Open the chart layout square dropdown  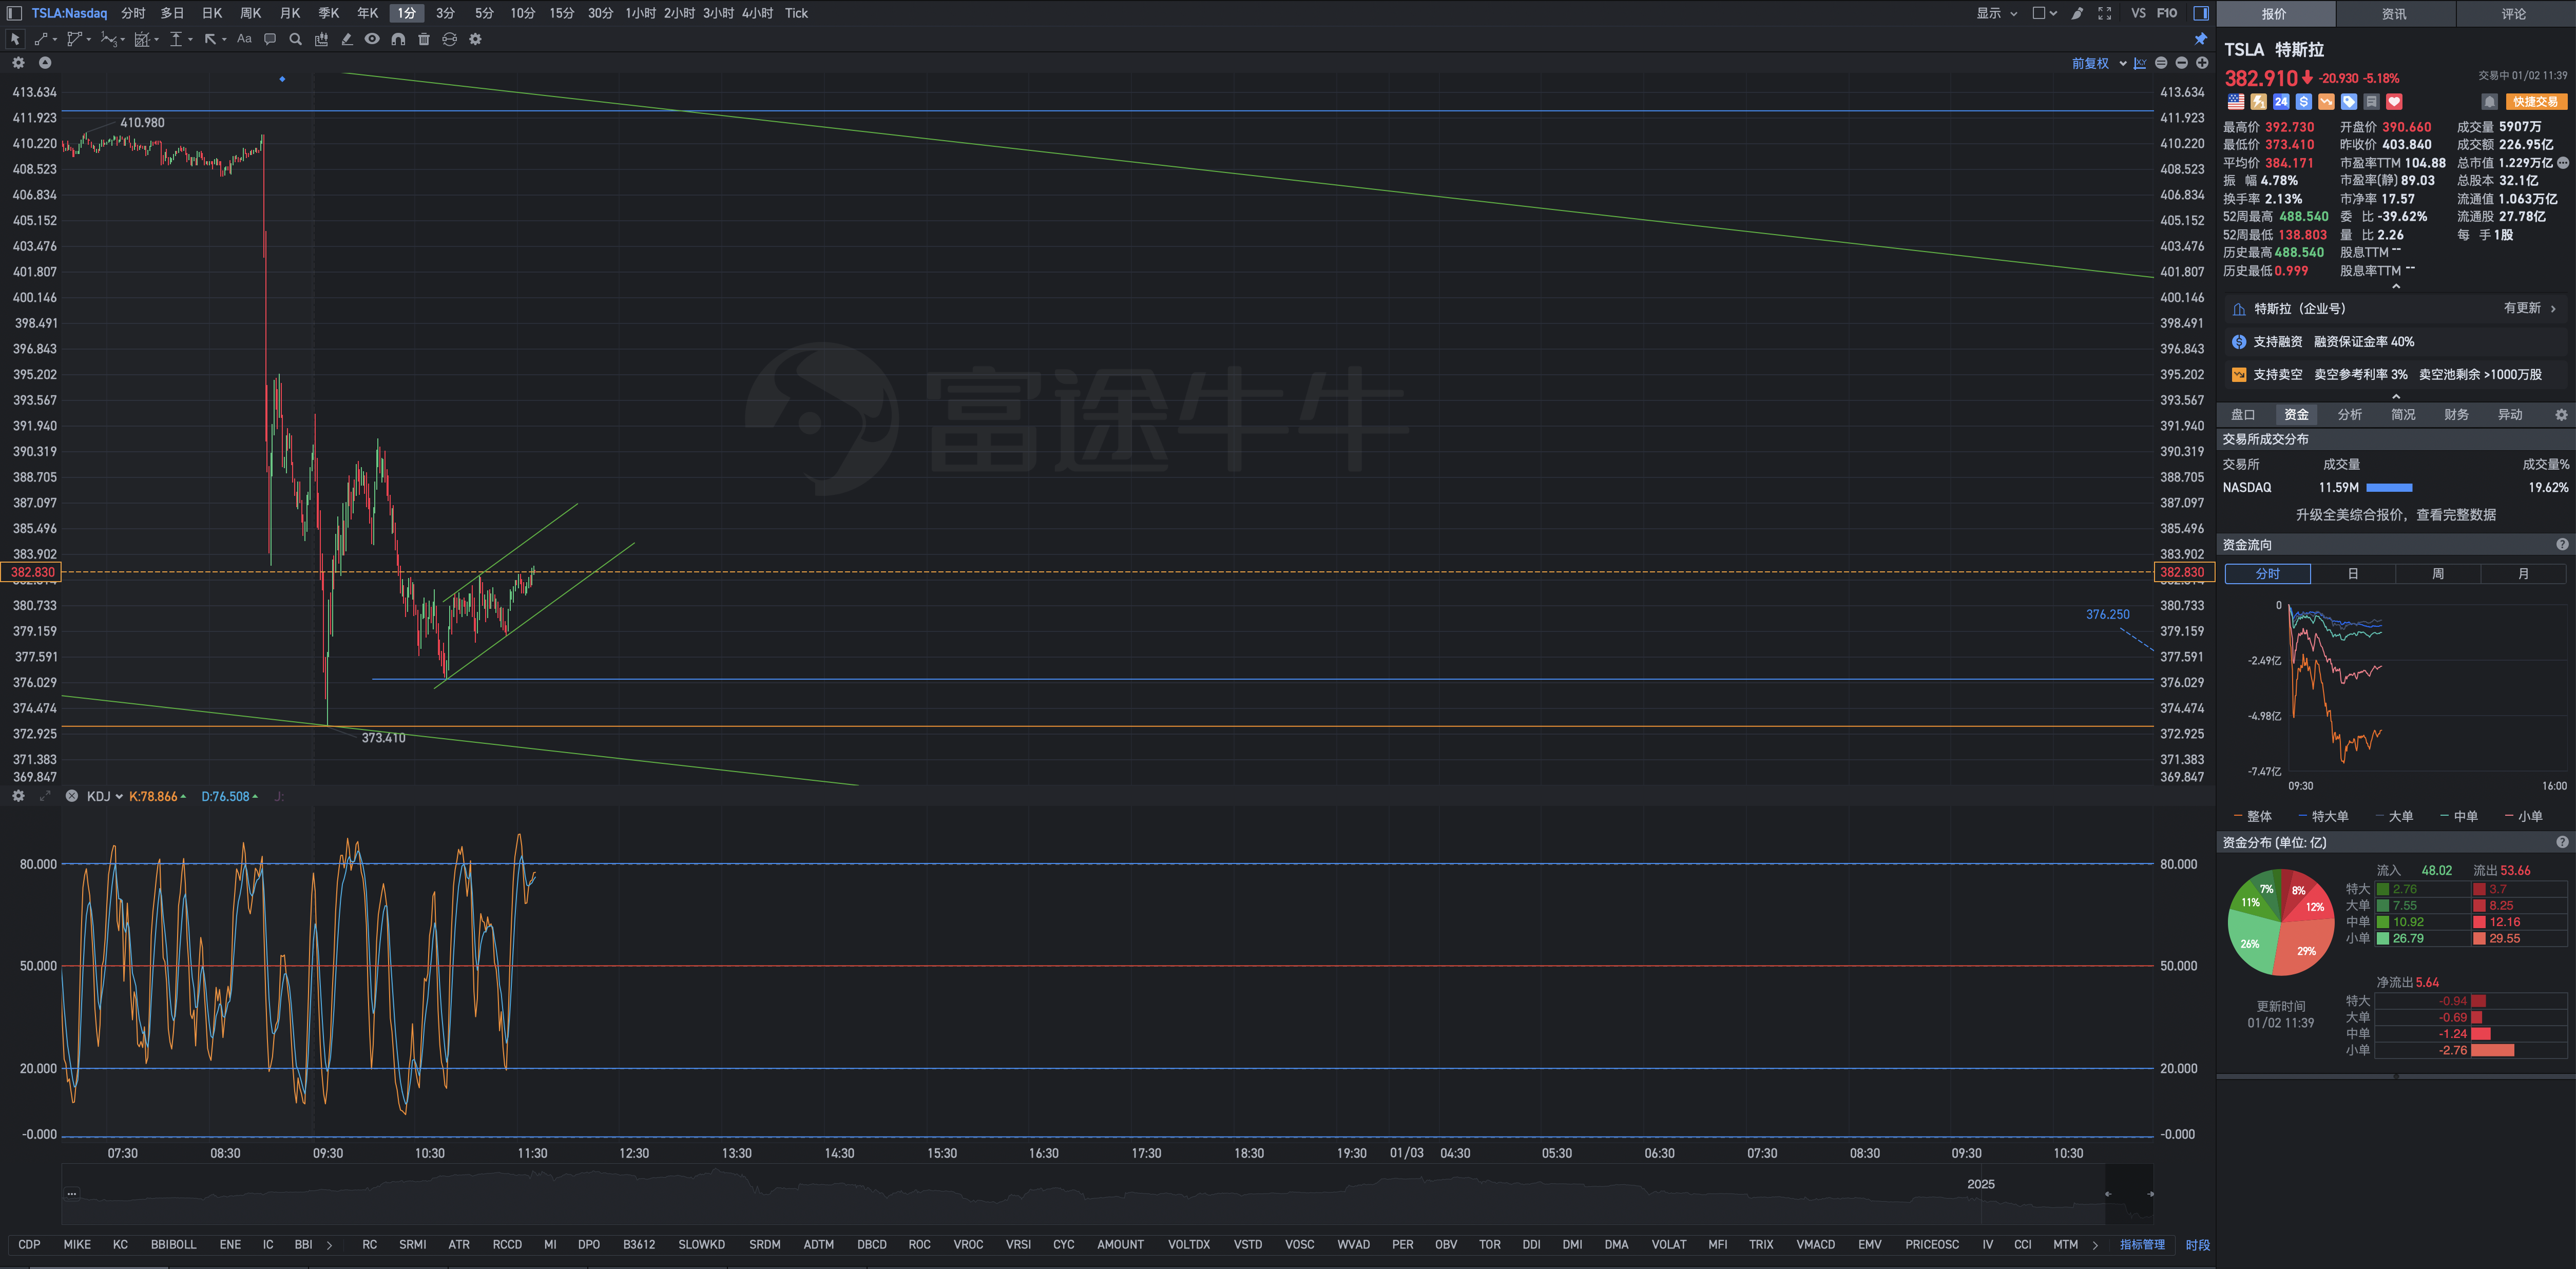(x=2044, y=13)
